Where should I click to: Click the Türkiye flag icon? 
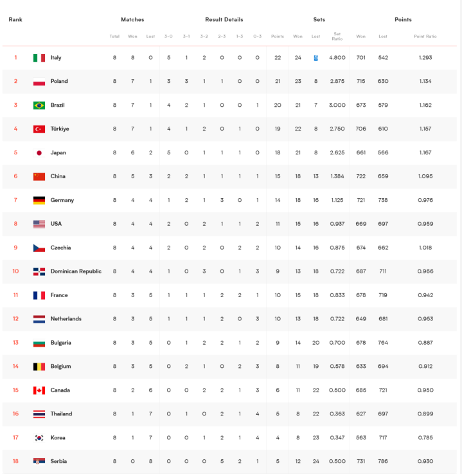(39, 129)
